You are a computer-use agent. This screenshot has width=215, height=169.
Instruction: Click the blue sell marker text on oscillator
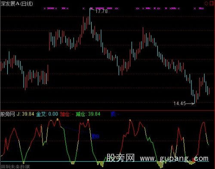[x=95, y=136]
